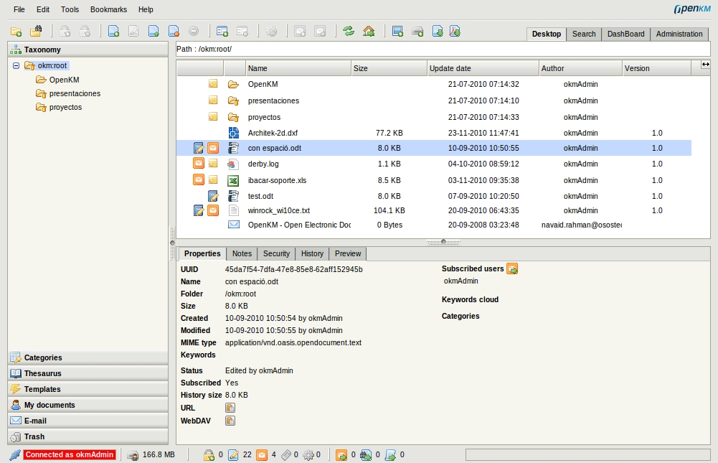Click the icon beside Subscribed users
The width and height of the screenshot is (718, 463).
pyautogui.click(x=512, y=268)
